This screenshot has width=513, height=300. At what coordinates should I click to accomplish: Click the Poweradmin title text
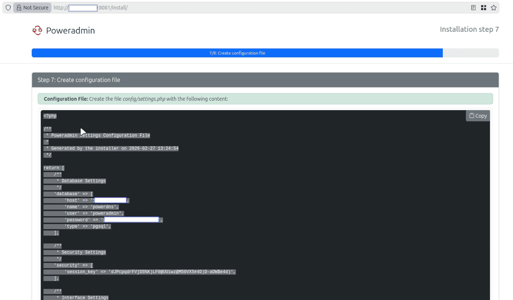70,31
